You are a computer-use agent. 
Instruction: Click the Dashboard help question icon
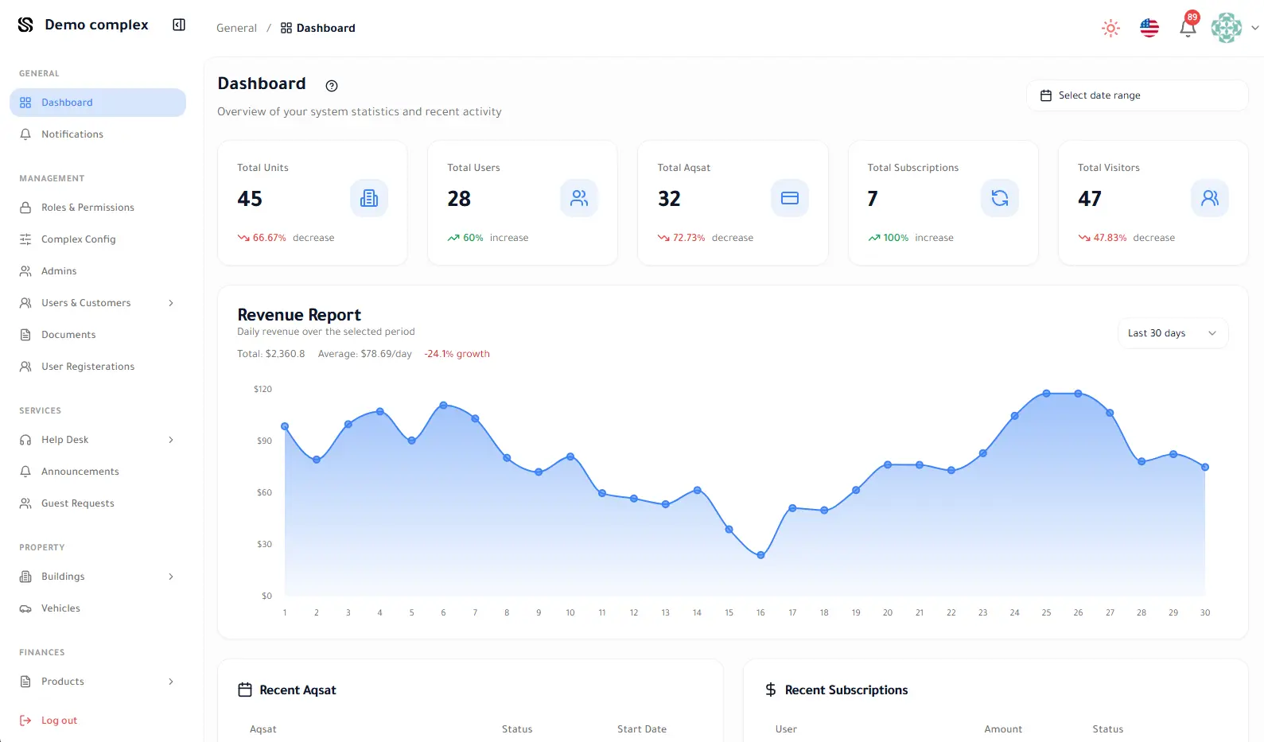click(x=332, y=86)
